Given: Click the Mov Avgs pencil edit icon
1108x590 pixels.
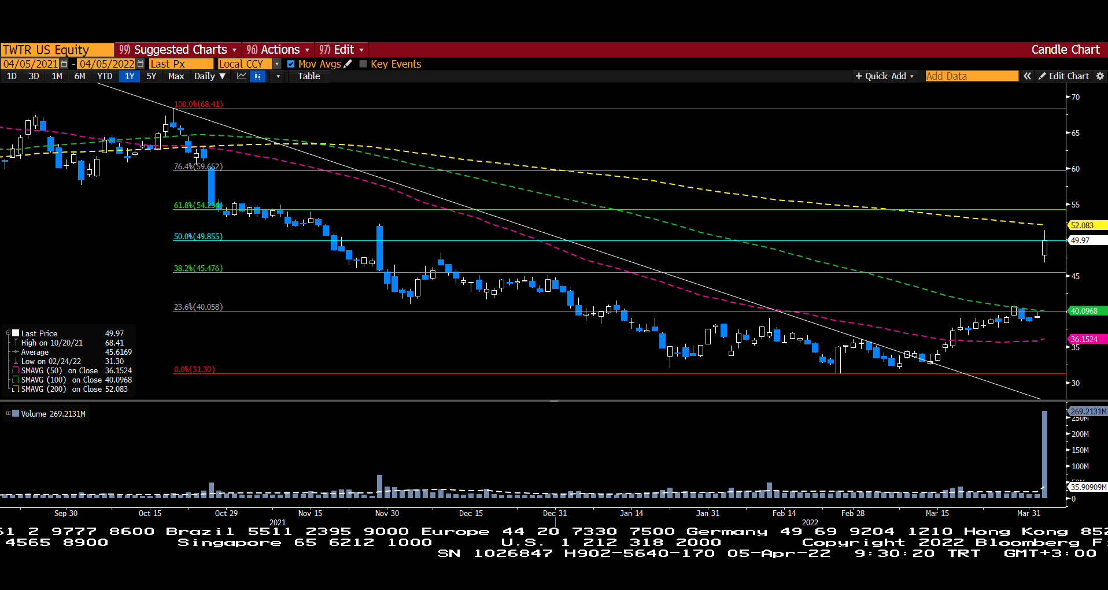Looking at the screenshot, I should click(348, 64).
